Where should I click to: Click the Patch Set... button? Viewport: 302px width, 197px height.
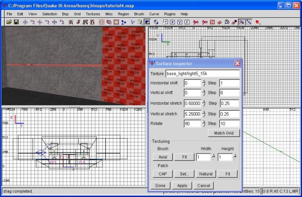[x=185, y=174]
